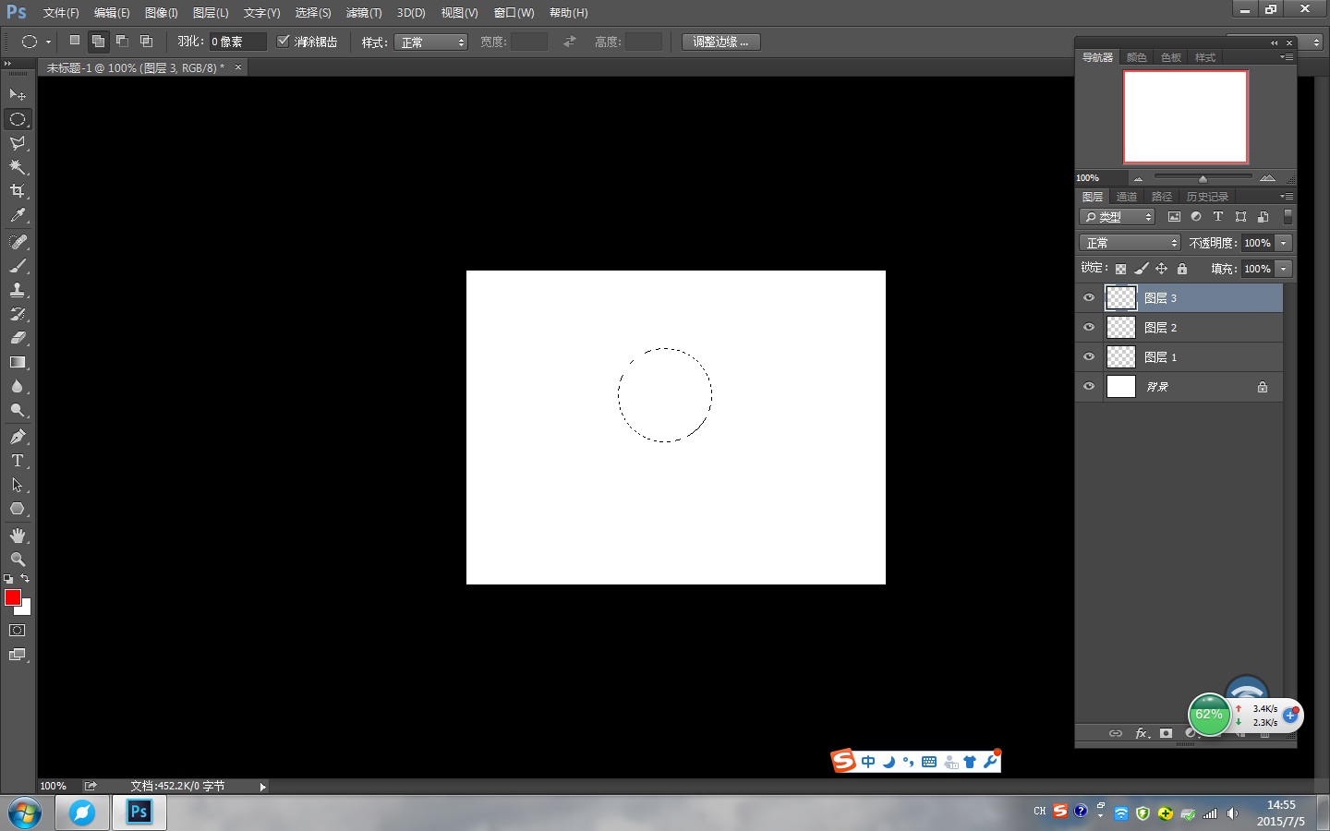Open the tool preset picker arrow
Image resolution: width=1330 pixels, height=831 pixels.
tap(48, 42)
